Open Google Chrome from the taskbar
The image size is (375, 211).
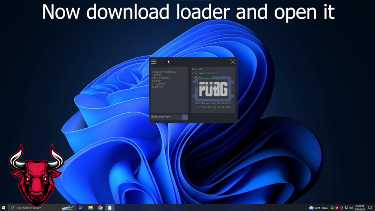tap(100, 208)
